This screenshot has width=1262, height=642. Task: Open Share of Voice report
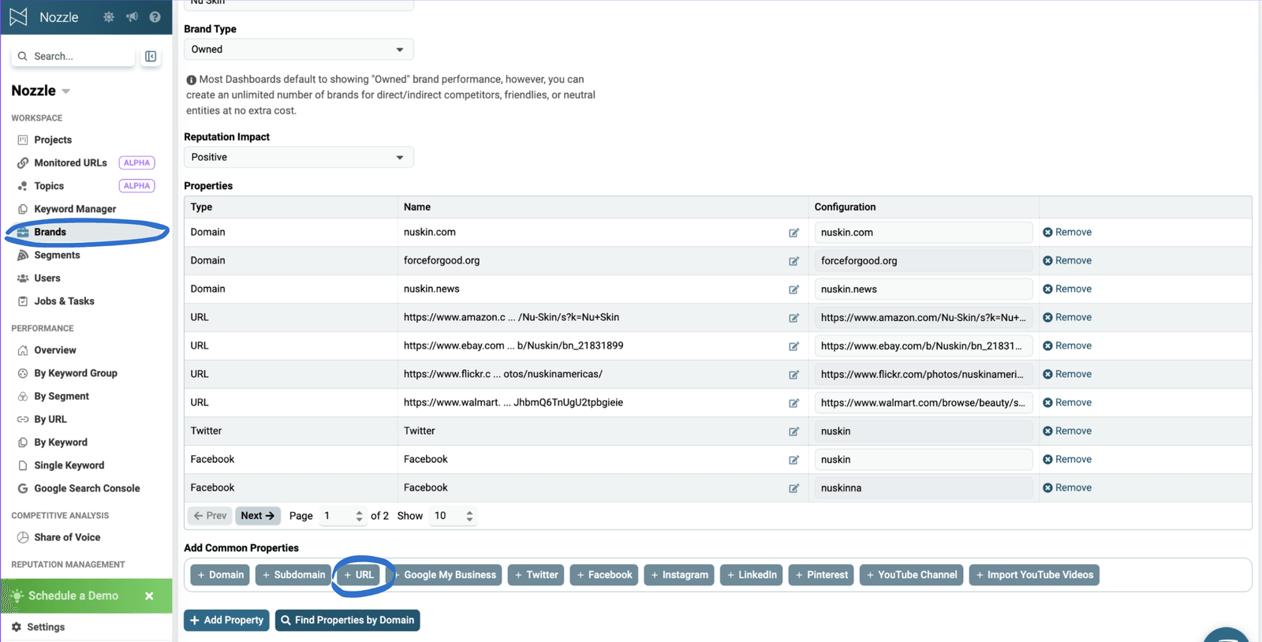(x=67, y=537)
